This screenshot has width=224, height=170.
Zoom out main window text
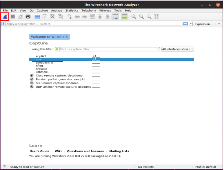pyautogui.click(x=141, y=17)
